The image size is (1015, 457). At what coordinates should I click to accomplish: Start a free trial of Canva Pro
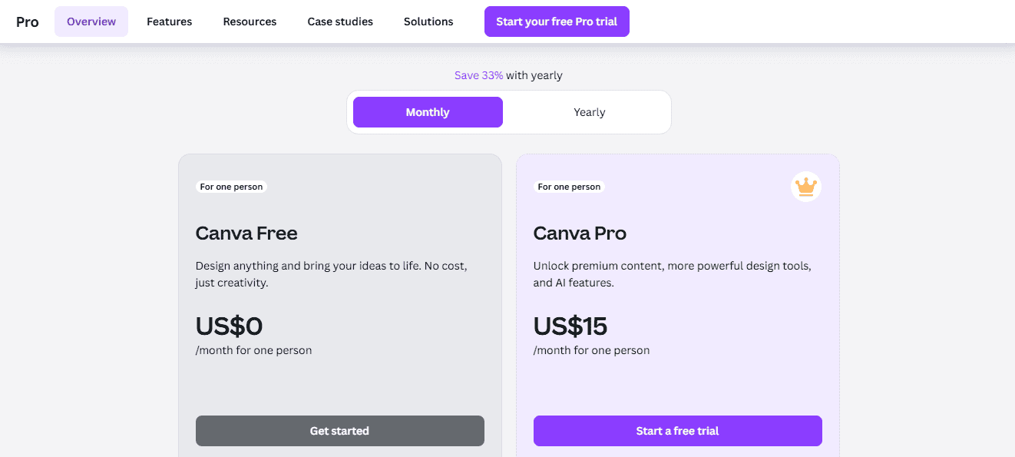678,431
